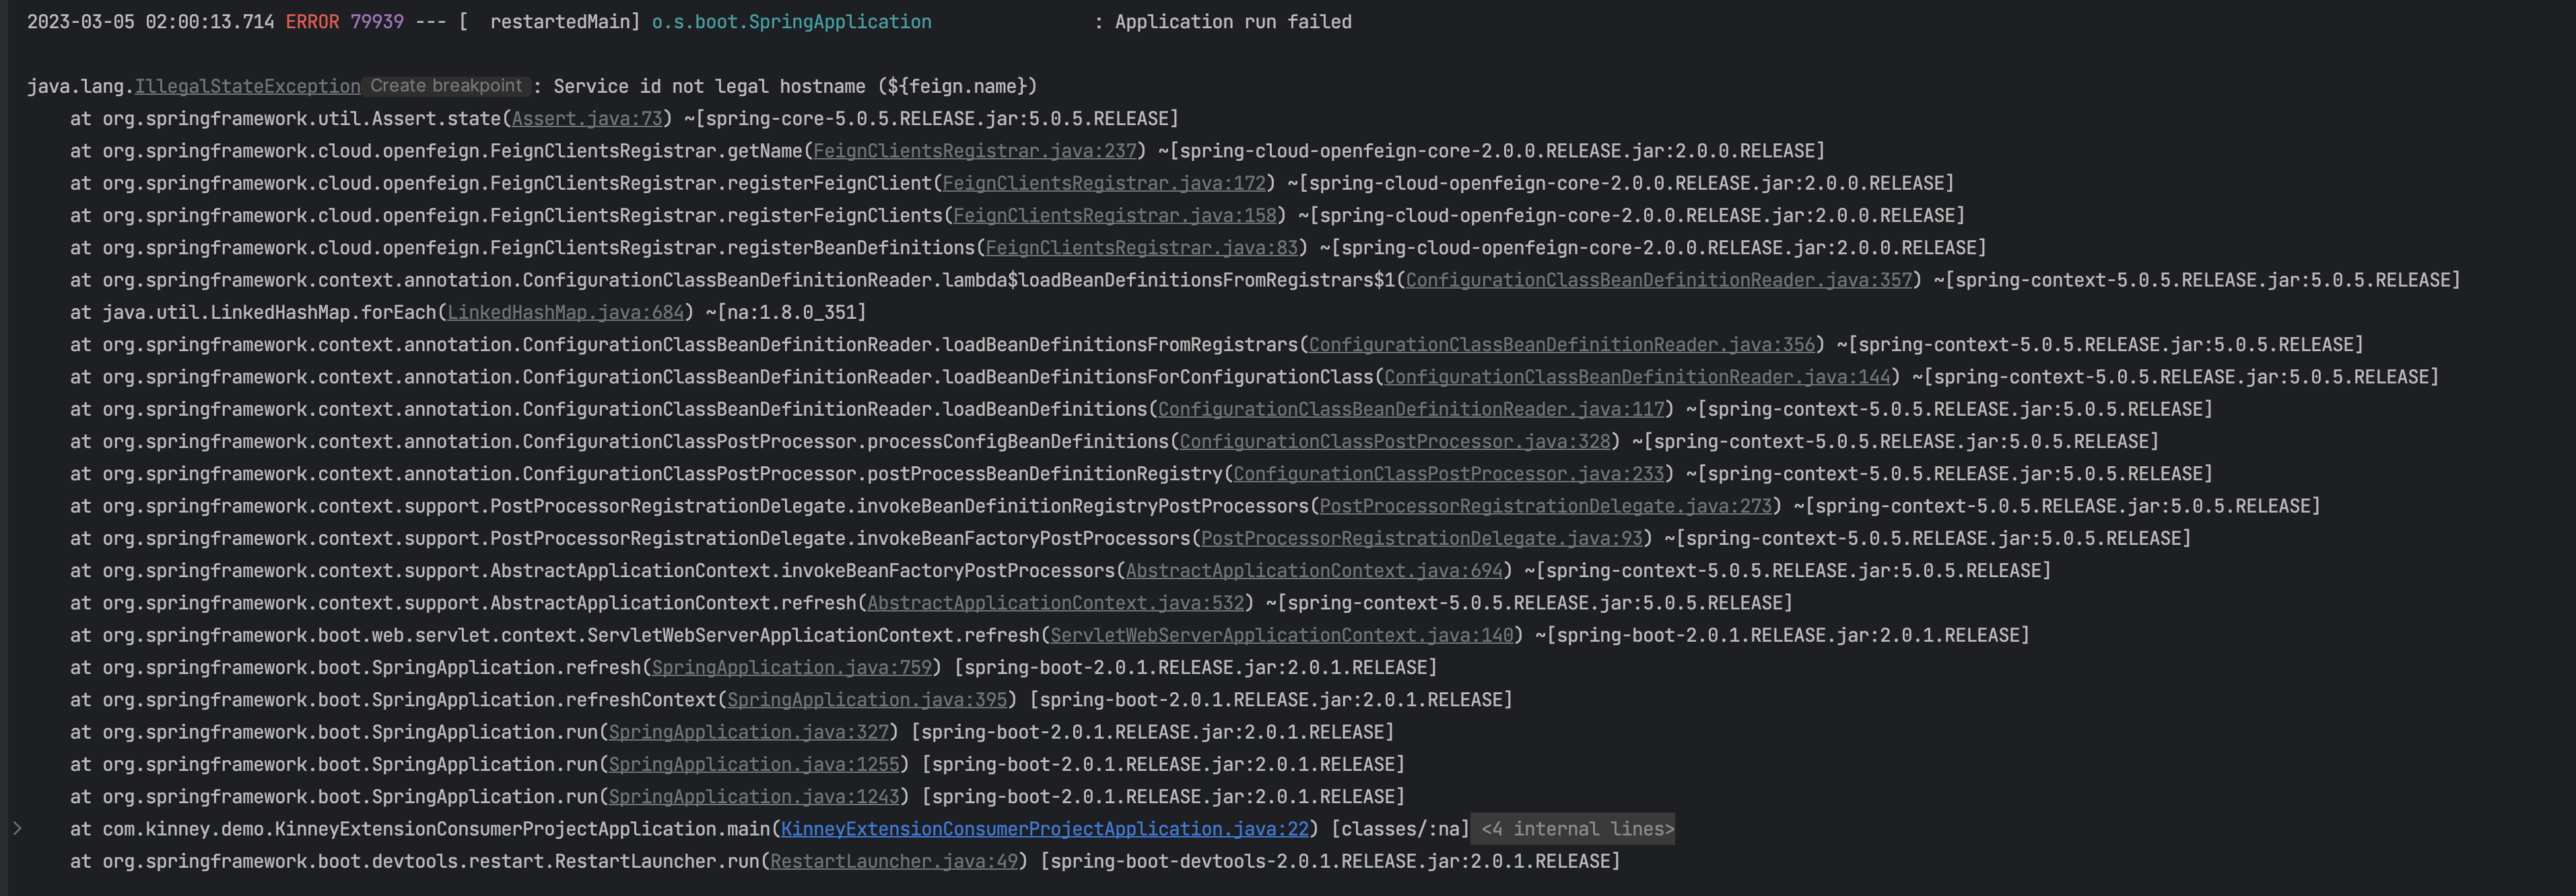
Task: Open the AbstractApplicationContext.java:694 link
Action: pyautogui.click(x=1314, y=571)
